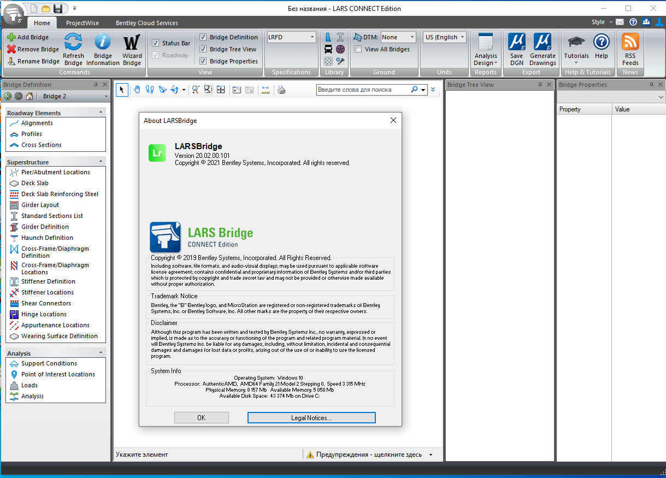Open the Bentley Cloud Services tab
This screenshot has width=666, height=478.
(146, 23)
